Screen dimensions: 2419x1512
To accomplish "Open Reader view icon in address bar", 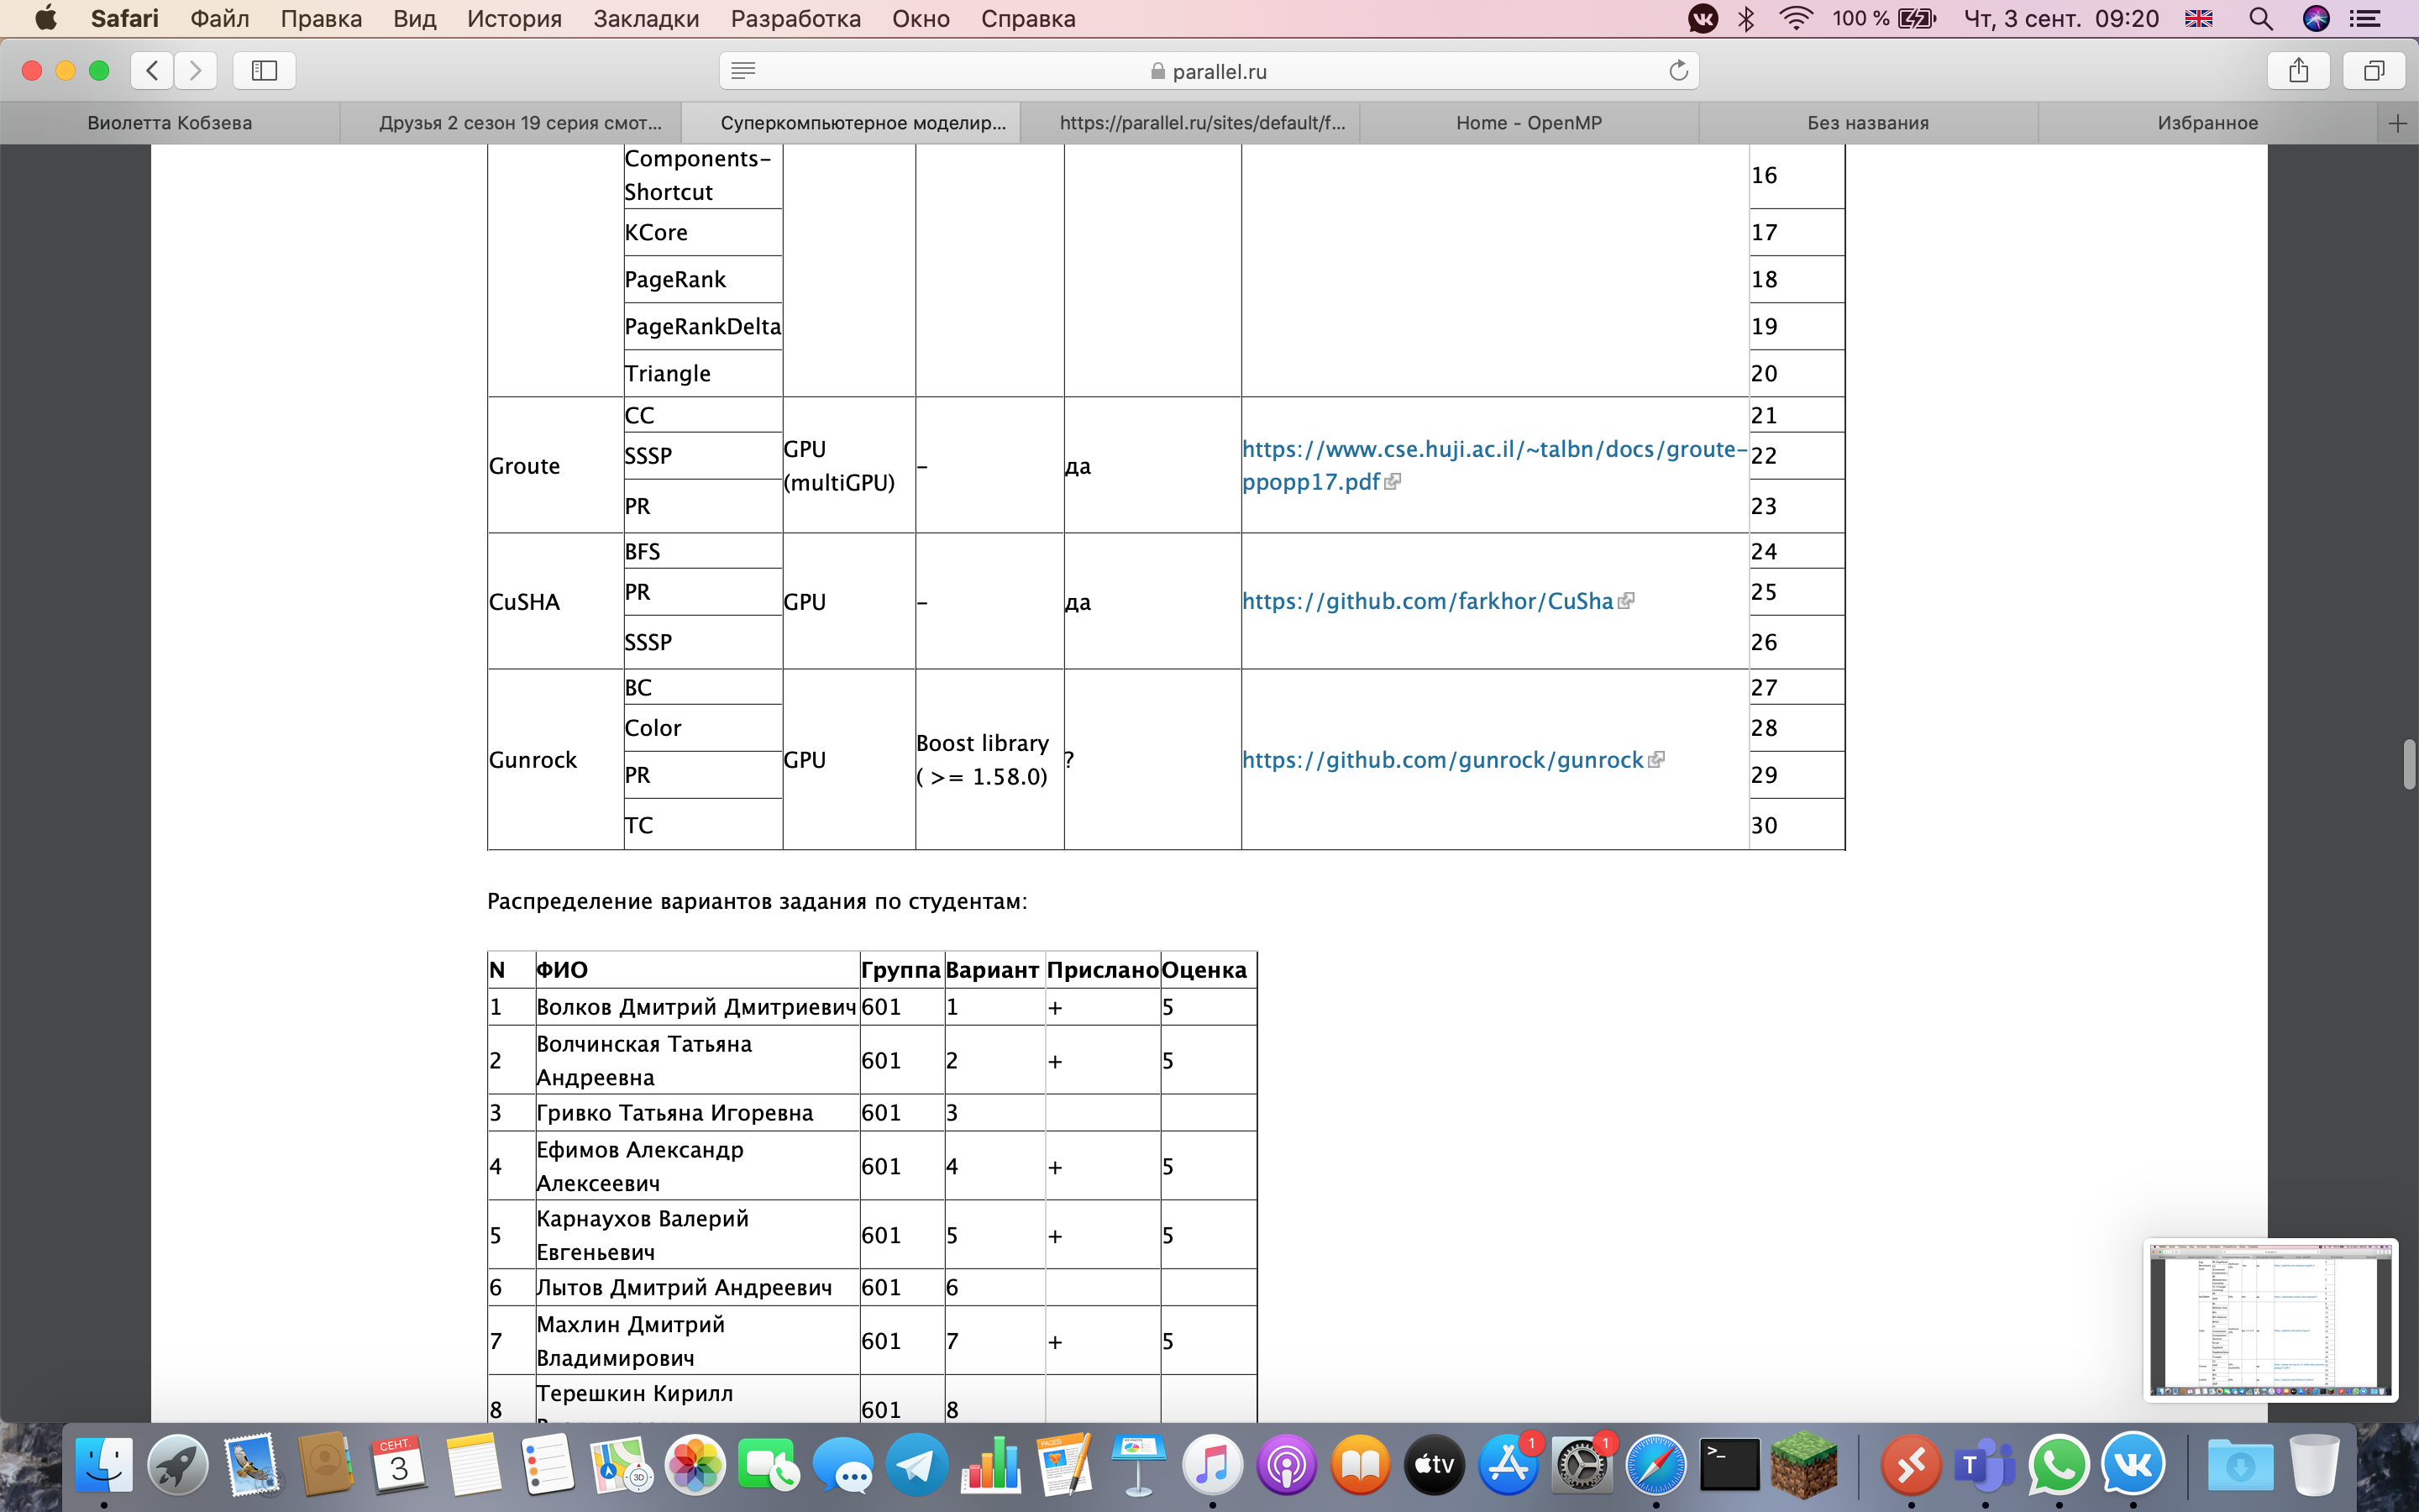I will tap(742, 70).
